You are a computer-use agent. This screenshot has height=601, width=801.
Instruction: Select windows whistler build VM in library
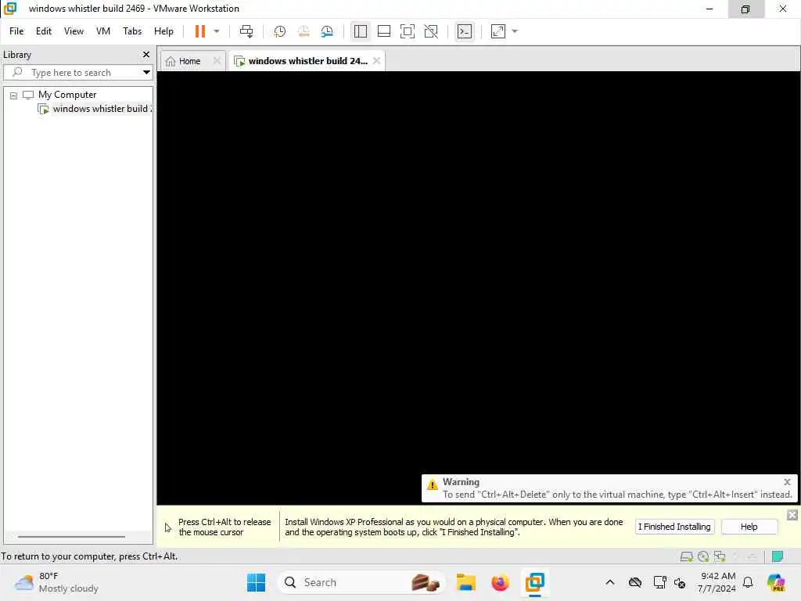[x=101, y=109]
